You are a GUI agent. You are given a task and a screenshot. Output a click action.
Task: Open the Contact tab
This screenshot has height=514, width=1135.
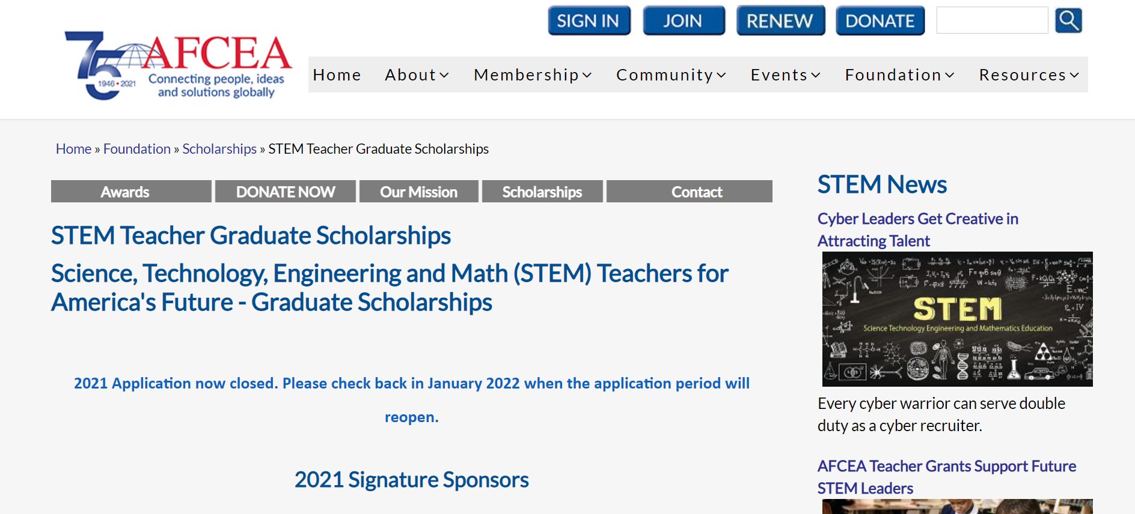click(x=696, y=192)
